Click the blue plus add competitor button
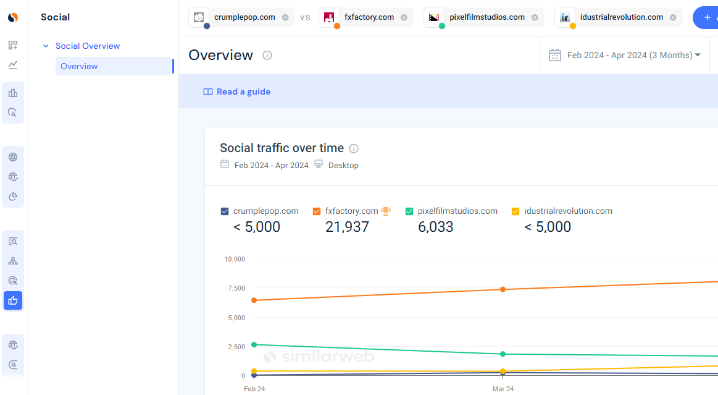Screen dimensions: 718x395 click(706, 17)
